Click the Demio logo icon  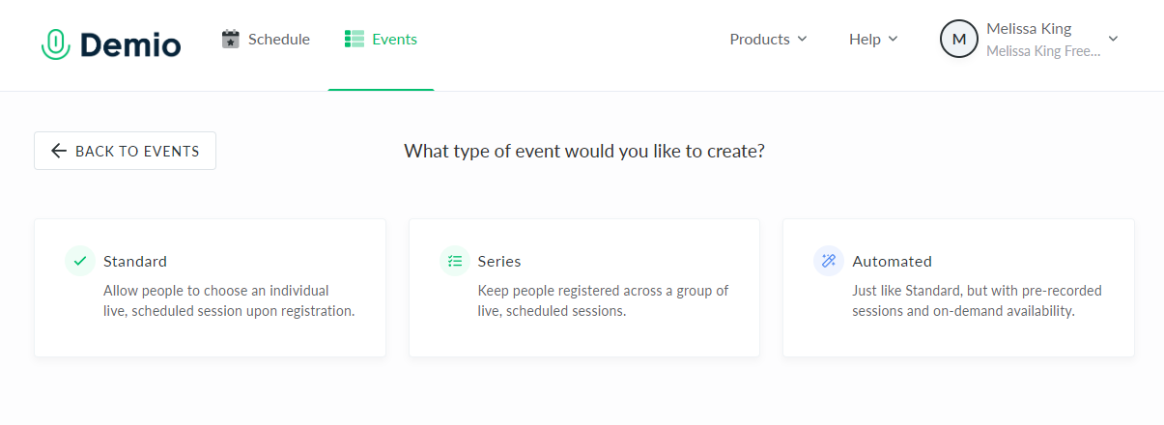(x=54, y=43)
